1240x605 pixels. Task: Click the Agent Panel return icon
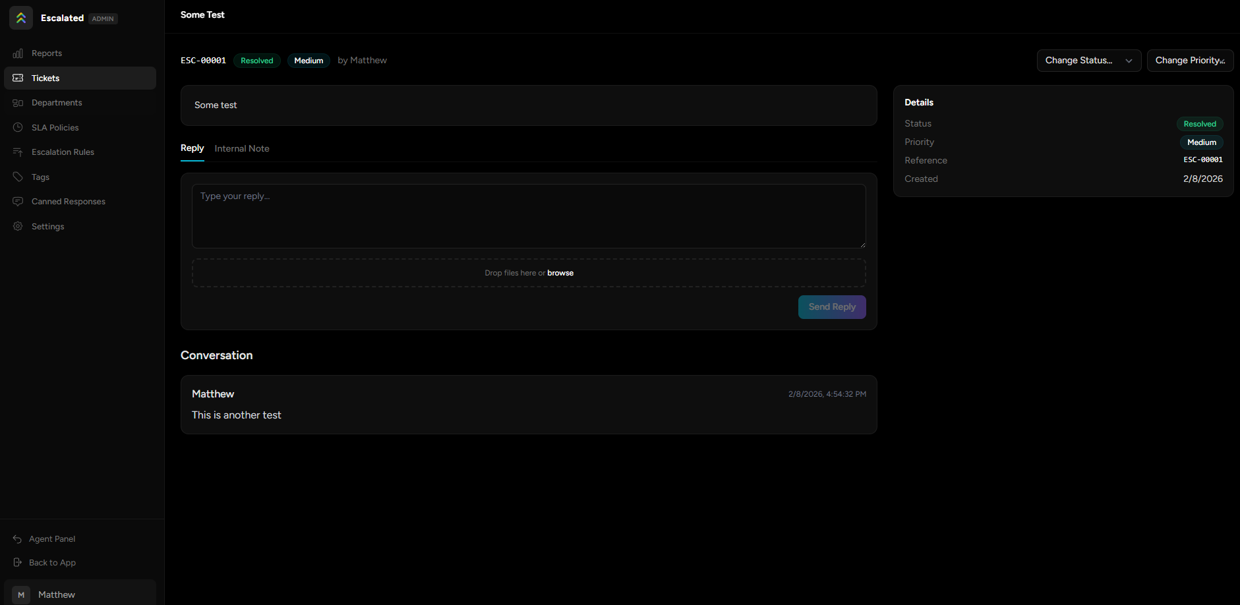tap(18, 538)
